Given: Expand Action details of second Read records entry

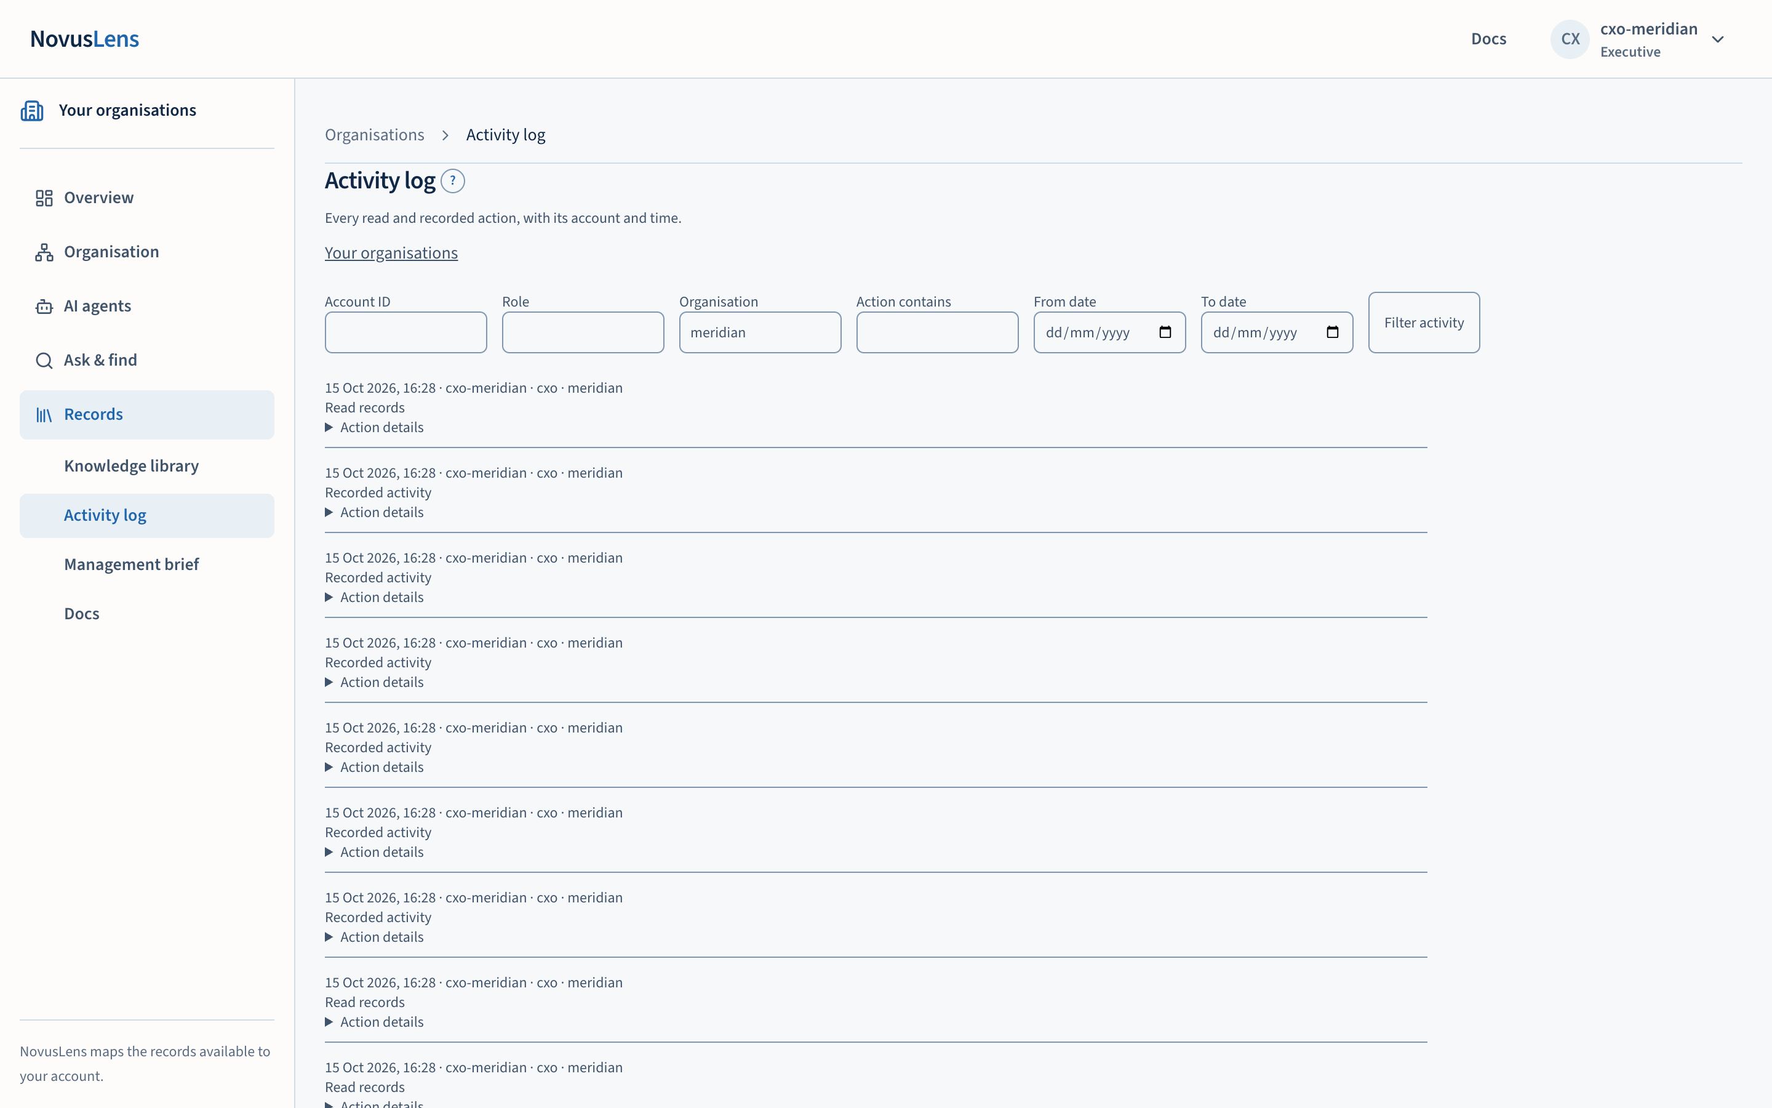Looking at the screenshot, I should (x=374, y=1022).
